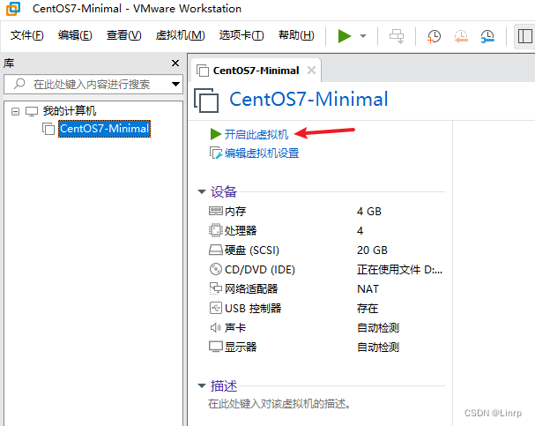
Task: Select the 声卡 row label
Action: coord(235,328)
